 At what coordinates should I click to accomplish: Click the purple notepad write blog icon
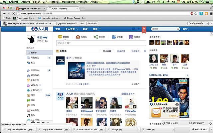pyautogui.click(x=131, y=37)
